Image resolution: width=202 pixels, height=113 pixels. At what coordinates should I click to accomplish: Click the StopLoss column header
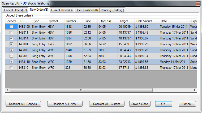[x=108, y=21]
